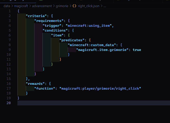Click the chevron after 'data' breadcrumb
Viewport: 170px width, 123px height.
pos(12,6)
